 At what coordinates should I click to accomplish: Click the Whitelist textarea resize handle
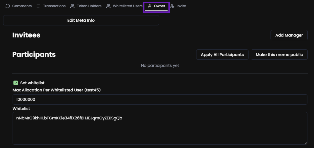click(305, 143)
